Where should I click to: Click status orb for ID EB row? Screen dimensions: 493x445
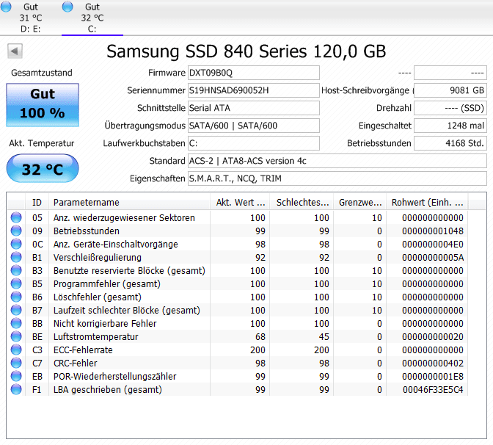pos(16,376)
